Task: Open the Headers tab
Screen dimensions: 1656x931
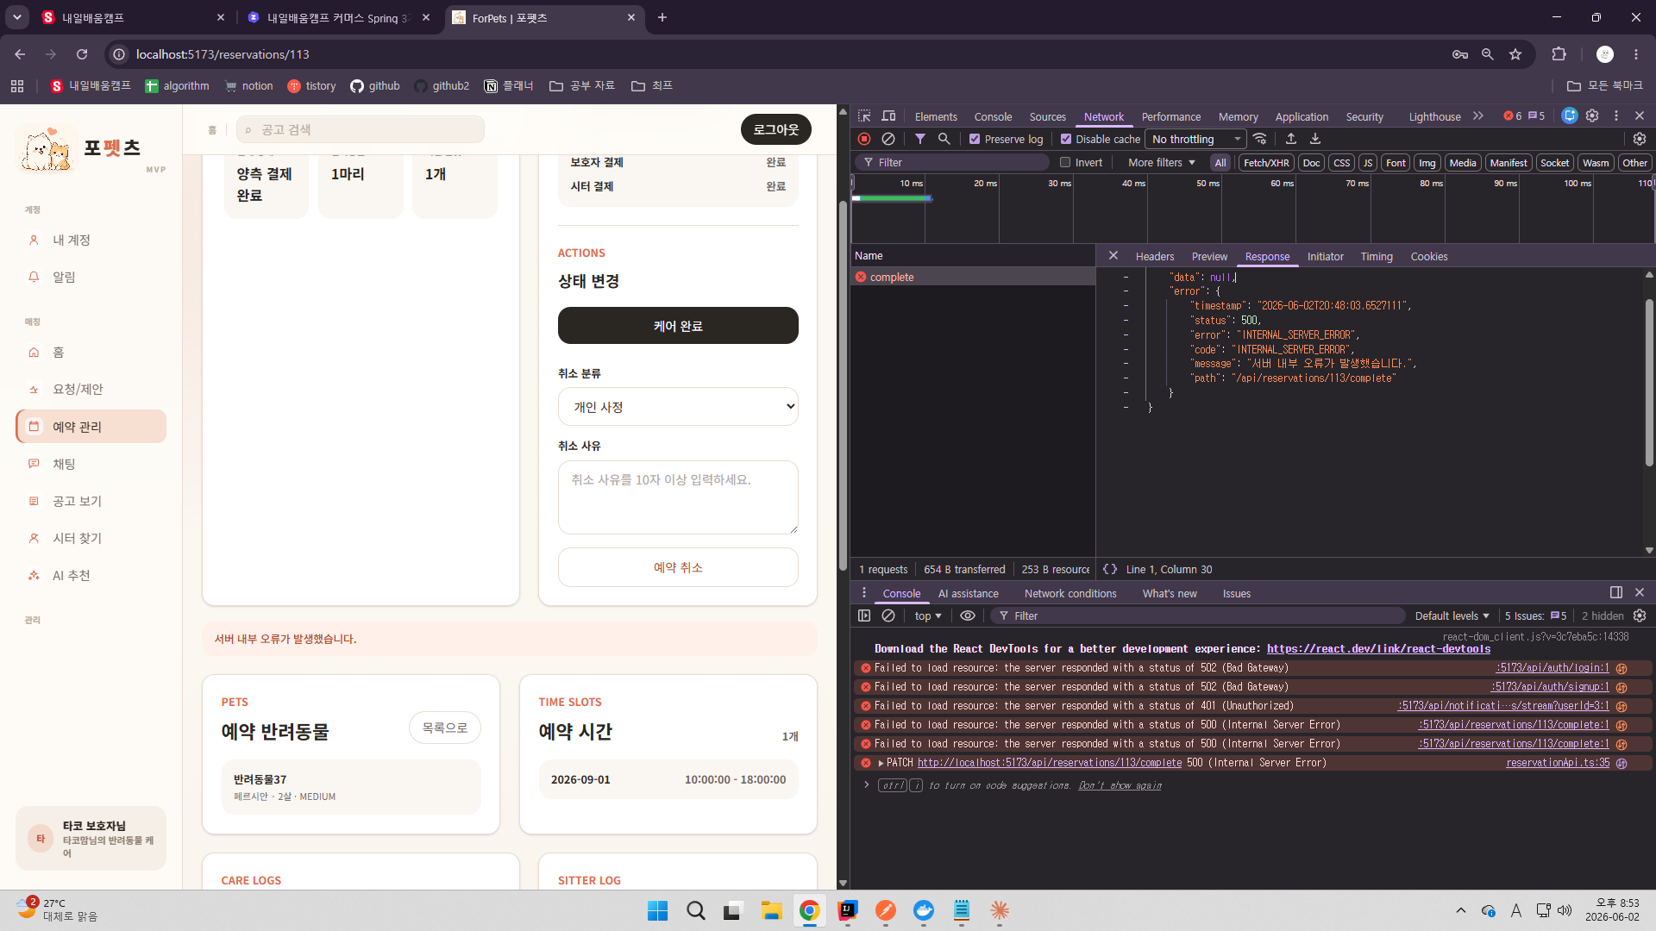Action: click(x=1155, y=256)
